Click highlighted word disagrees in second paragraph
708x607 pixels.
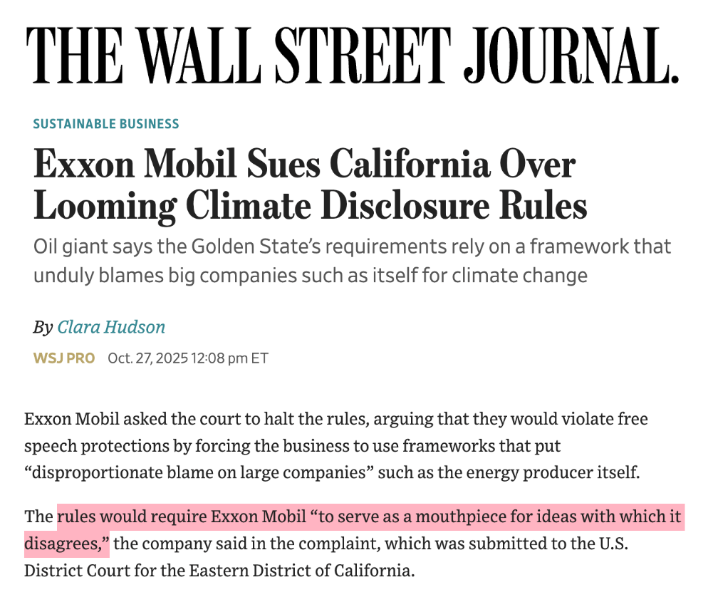coord(64,544)
